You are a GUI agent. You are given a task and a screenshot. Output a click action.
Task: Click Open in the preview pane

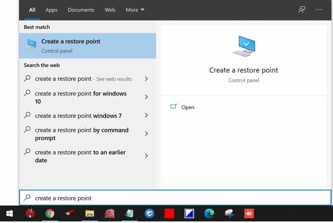click(188, 107)
